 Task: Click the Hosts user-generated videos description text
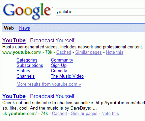(72, 47)
